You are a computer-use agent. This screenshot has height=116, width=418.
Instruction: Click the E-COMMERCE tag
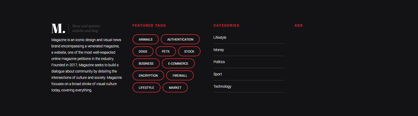pos(178,63)
